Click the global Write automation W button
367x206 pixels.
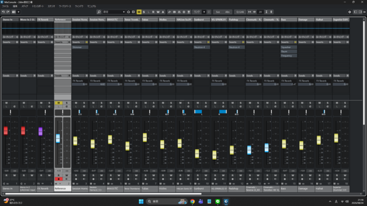158,12
